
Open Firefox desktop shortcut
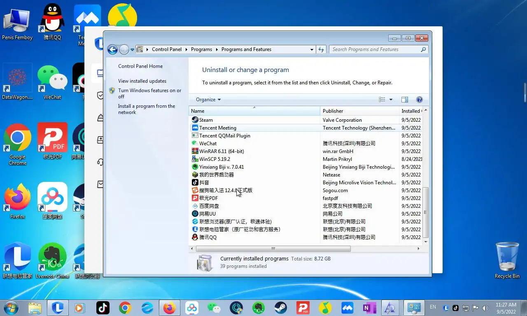[x=17, y=202]
